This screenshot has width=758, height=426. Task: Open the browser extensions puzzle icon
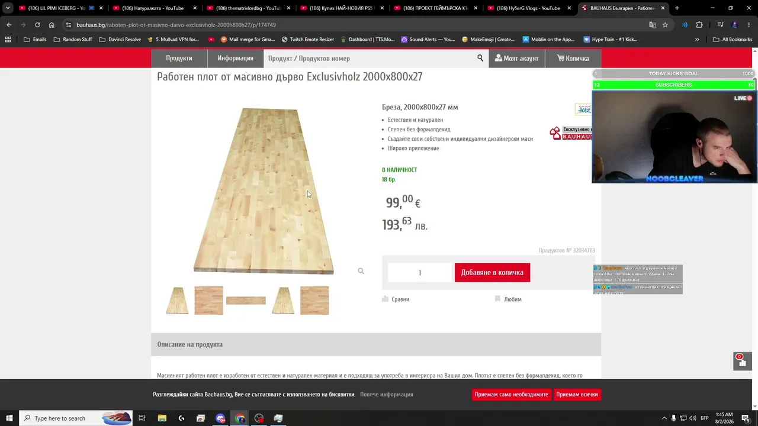(699, 25)
